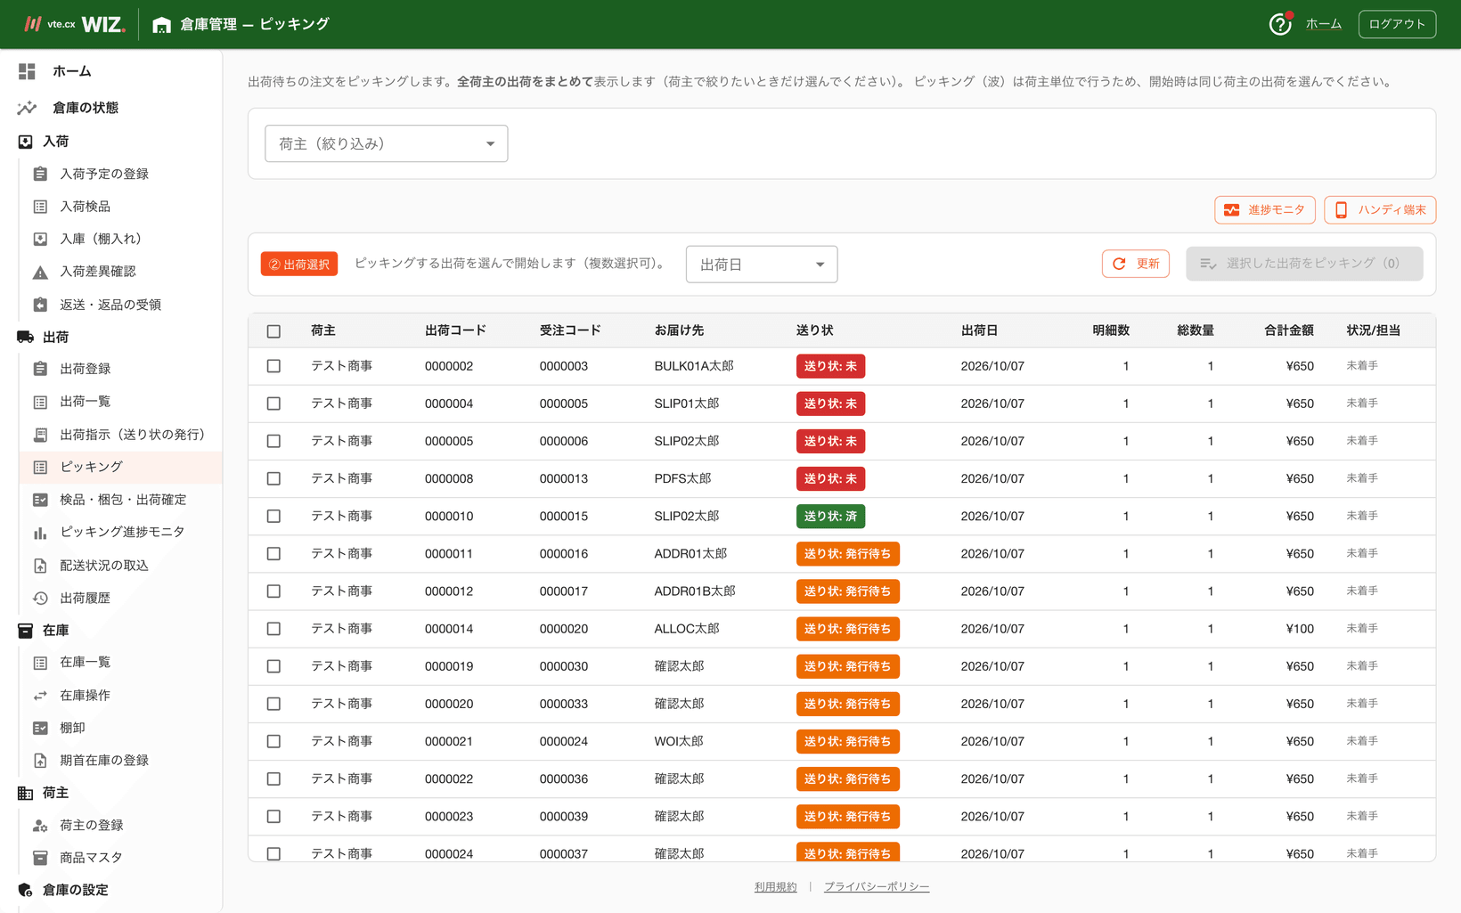1461x913 pixels.
Task: Check the row for 出荷コード 0000002
Action: coord(273,366)
